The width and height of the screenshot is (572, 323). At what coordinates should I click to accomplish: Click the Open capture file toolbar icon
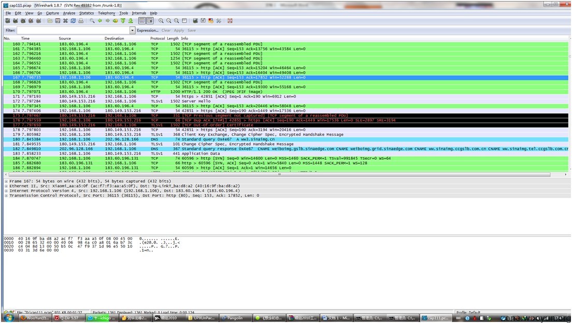coord(50,21)
